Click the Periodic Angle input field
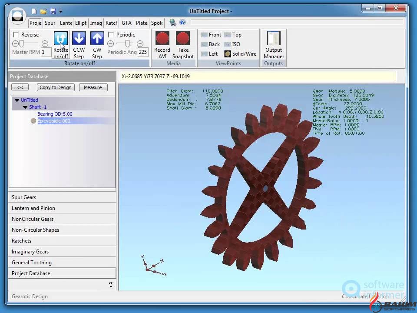This screenshot has width=417, height=313. [142, 52]
